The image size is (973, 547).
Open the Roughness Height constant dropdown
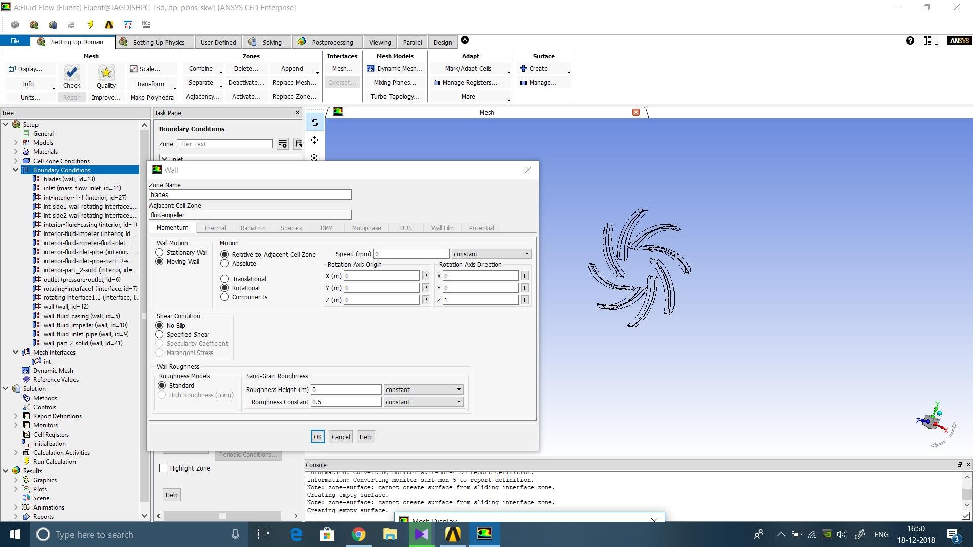coord(423,390)
